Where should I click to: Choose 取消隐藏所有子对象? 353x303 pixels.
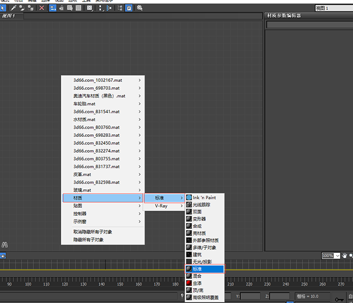pyautogui.click(x=103, y=232)
